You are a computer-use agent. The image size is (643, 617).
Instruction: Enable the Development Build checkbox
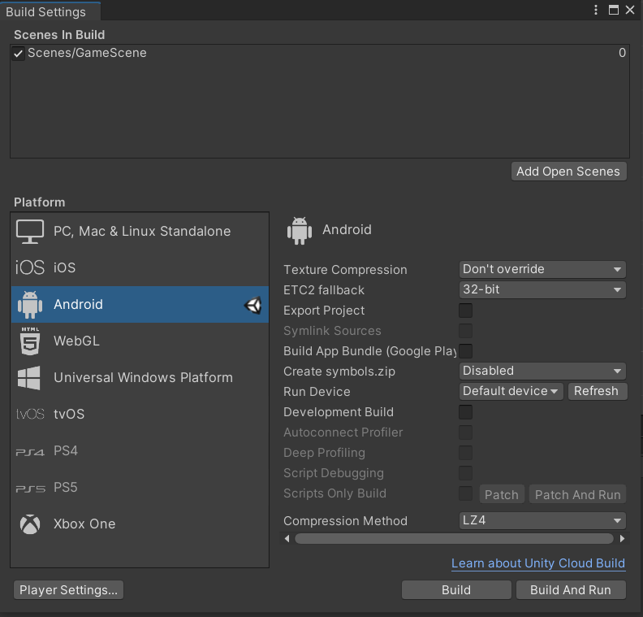coord(465,412)
